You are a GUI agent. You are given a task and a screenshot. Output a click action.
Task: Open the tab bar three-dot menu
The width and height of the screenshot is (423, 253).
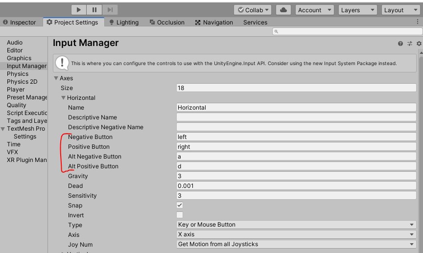point(418,22)
